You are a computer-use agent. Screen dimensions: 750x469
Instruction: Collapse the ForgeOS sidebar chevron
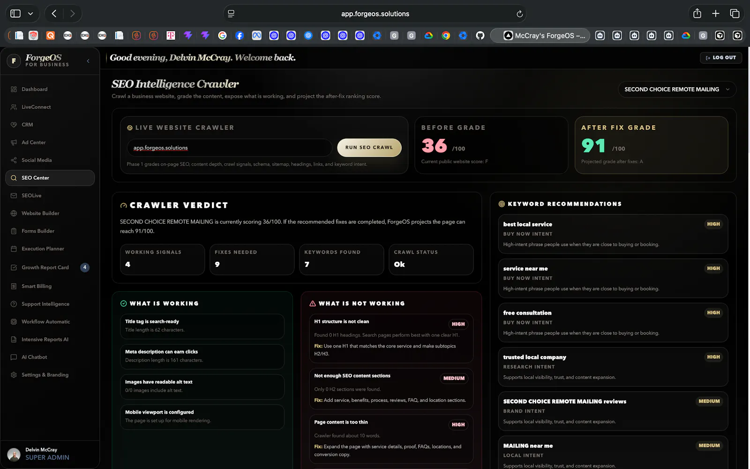(x=88, y=61)
